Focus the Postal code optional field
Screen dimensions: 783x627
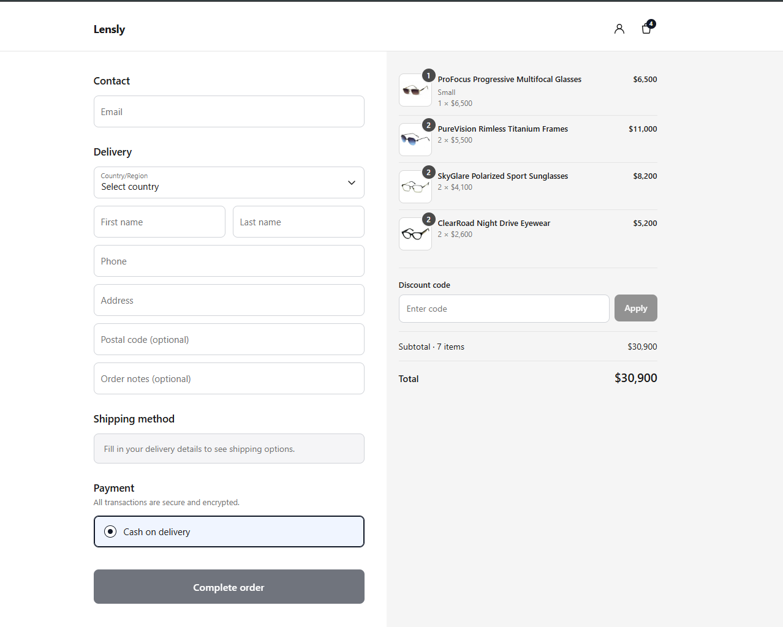[229, 339]
